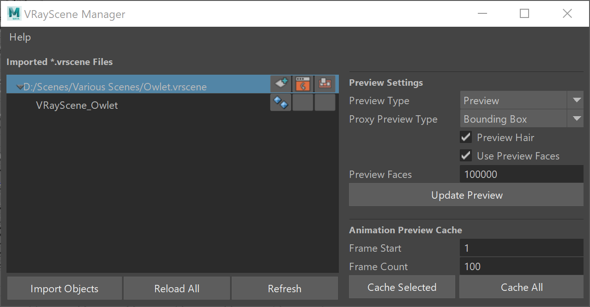This screenshot has height=307, width=590.
Task: Click the Frame Start input field
Action: 522,248
